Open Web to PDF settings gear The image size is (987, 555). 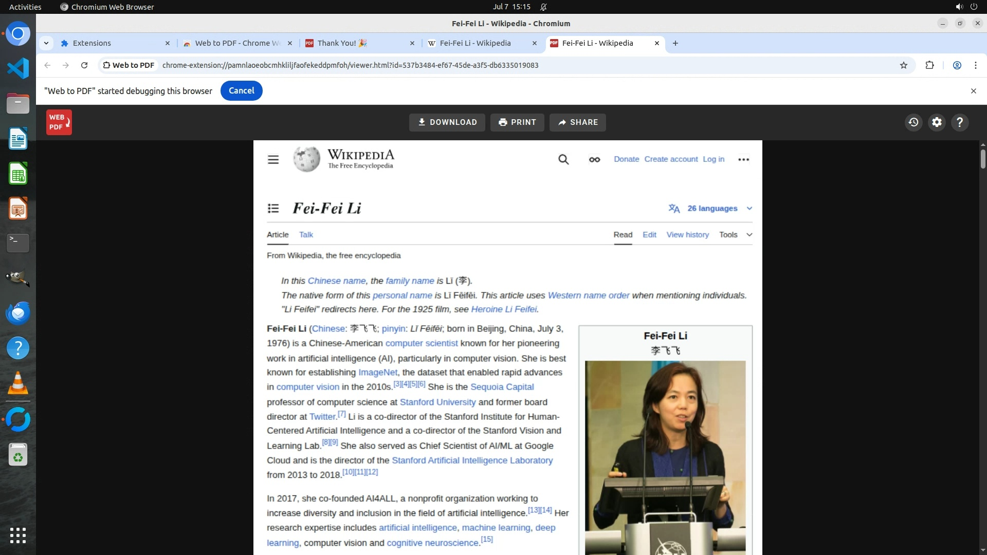click(937, 122)
